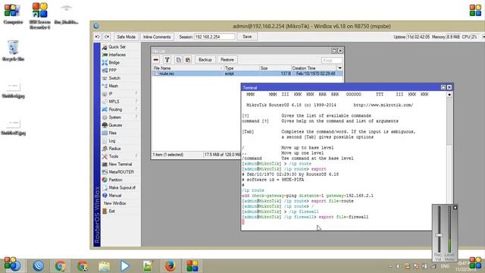The image size is (485, 273).
Task: Click the http://www.mikrotik.com/ text in Terminal
Action: click(383, 105)
